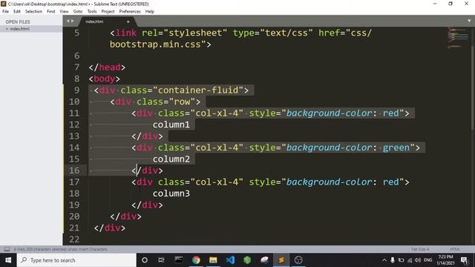This screenshot has height=267, width=475.
Task: Open the View menu
Action: (x=64, y=12)
